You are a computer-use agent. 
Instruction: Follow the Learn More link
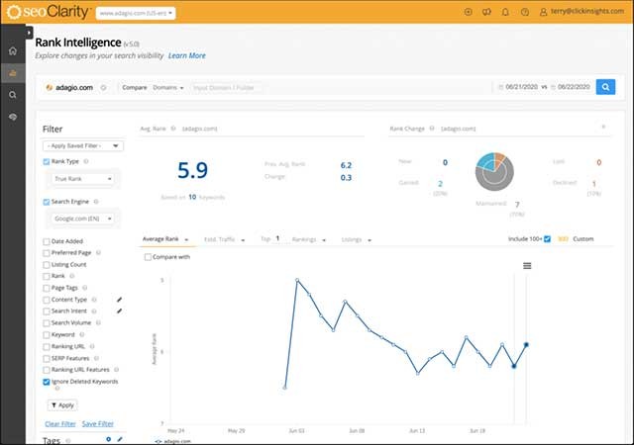(x=187, y=55)
